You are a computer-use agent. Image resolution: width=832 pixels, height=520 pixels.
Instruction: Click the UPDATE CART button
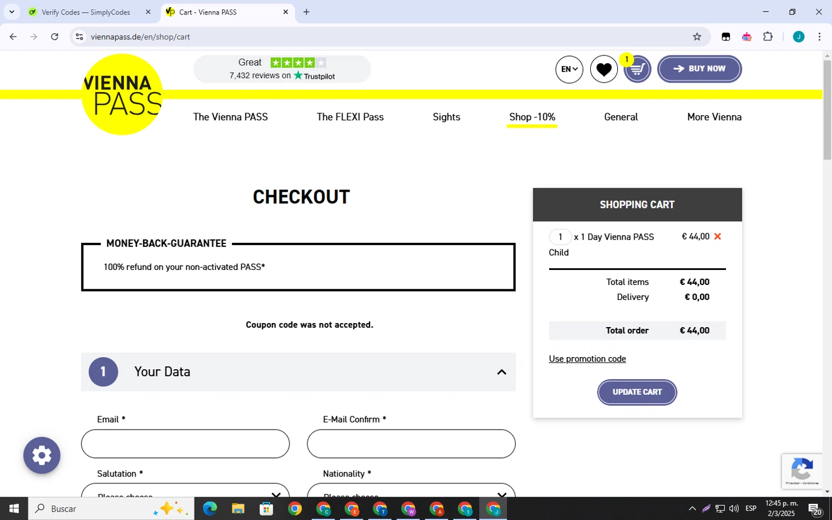[x=637, y=392]
